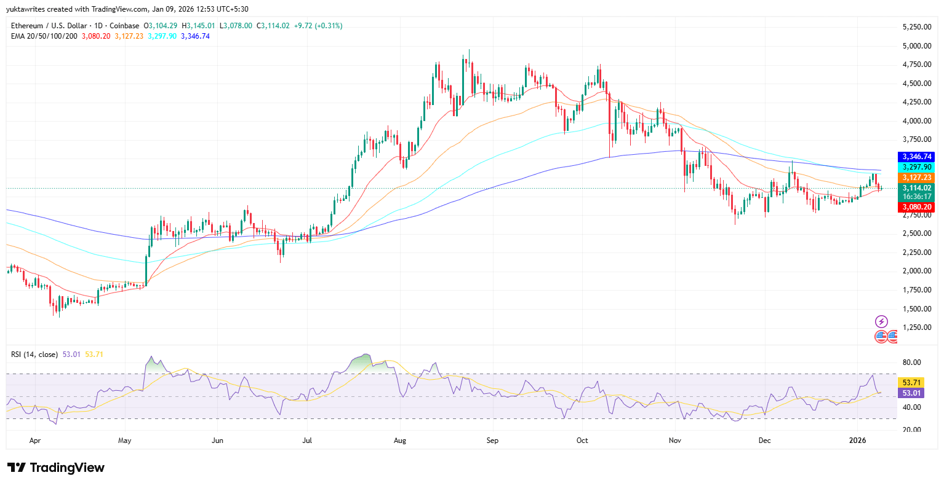The width and height of the screenshot is (944, 486).
Task: Click the 16:36:17 countdown timer badge
Action: (916, 197)
